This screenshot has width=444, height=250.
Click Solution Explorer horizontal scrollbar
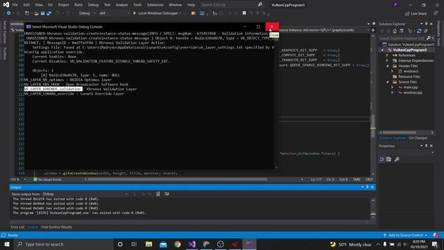[400, 133]
